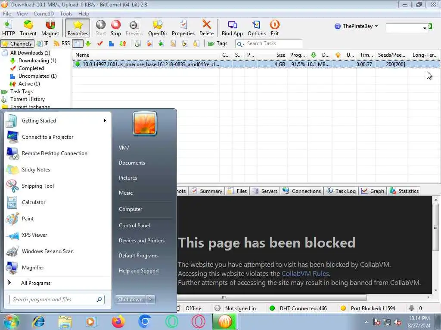The height and width of the screenshot is (330, 441).
Task: Open the RSS feed button
Action: click(62, 43)
